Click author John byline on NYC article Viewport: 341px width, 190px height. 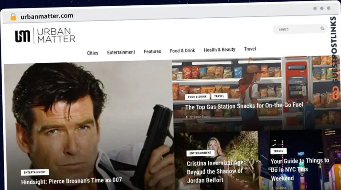[279, 188]
